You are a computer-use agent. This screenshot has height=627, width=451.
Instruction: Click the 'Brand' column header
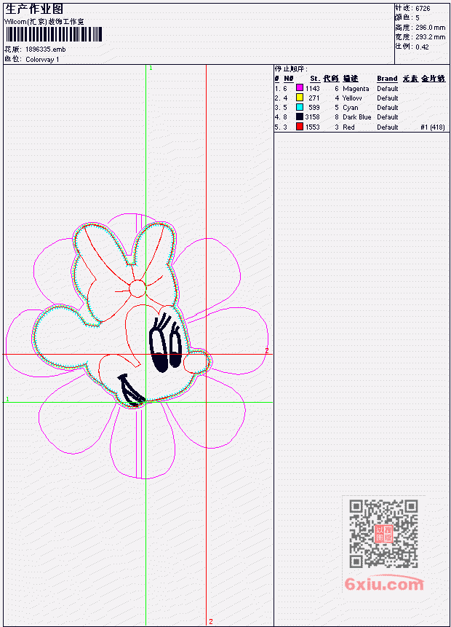click(x=387, y=79)
